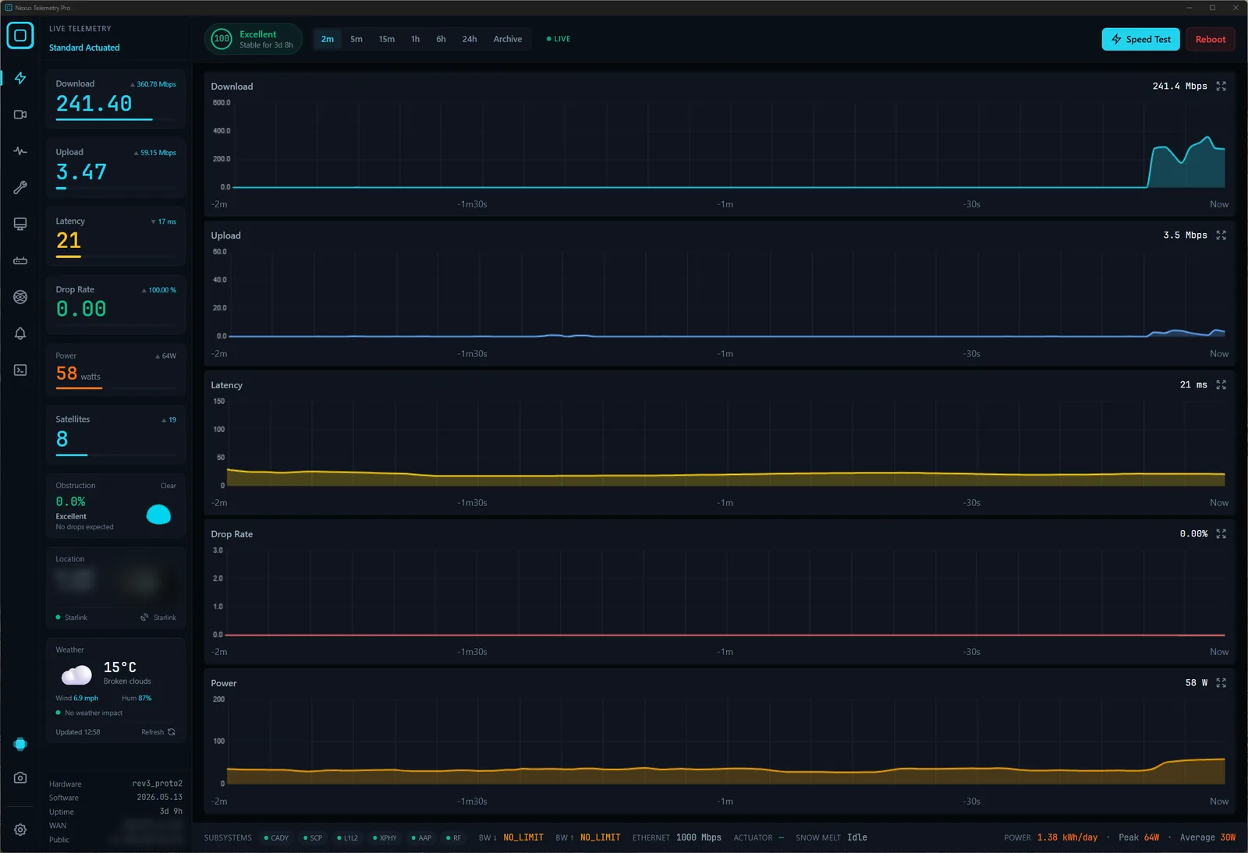
Task: Select the 5m time range tab
Action: (356, 39)
